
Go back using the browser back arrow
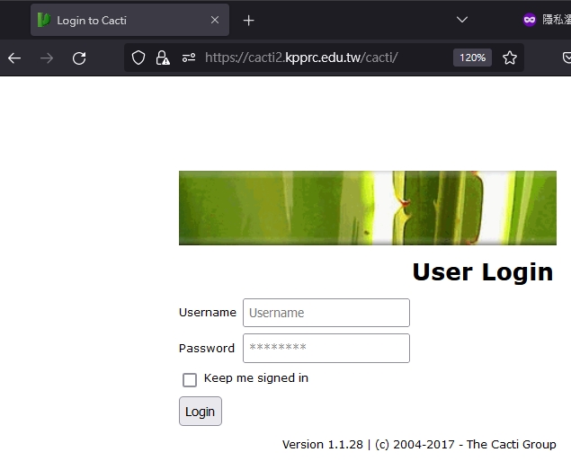(14, 58)
